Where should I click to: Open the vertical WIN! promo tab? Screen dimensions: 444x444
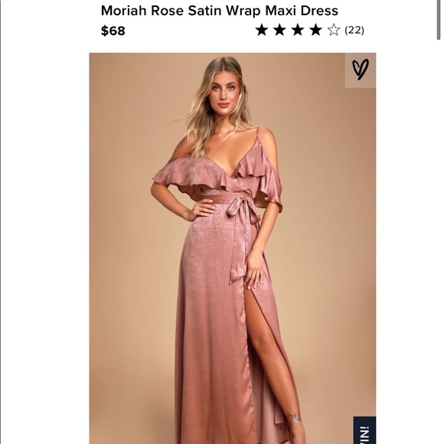point(364,430)
